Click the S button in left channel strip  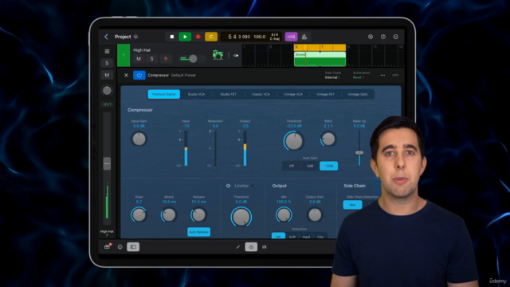point(107,63)
